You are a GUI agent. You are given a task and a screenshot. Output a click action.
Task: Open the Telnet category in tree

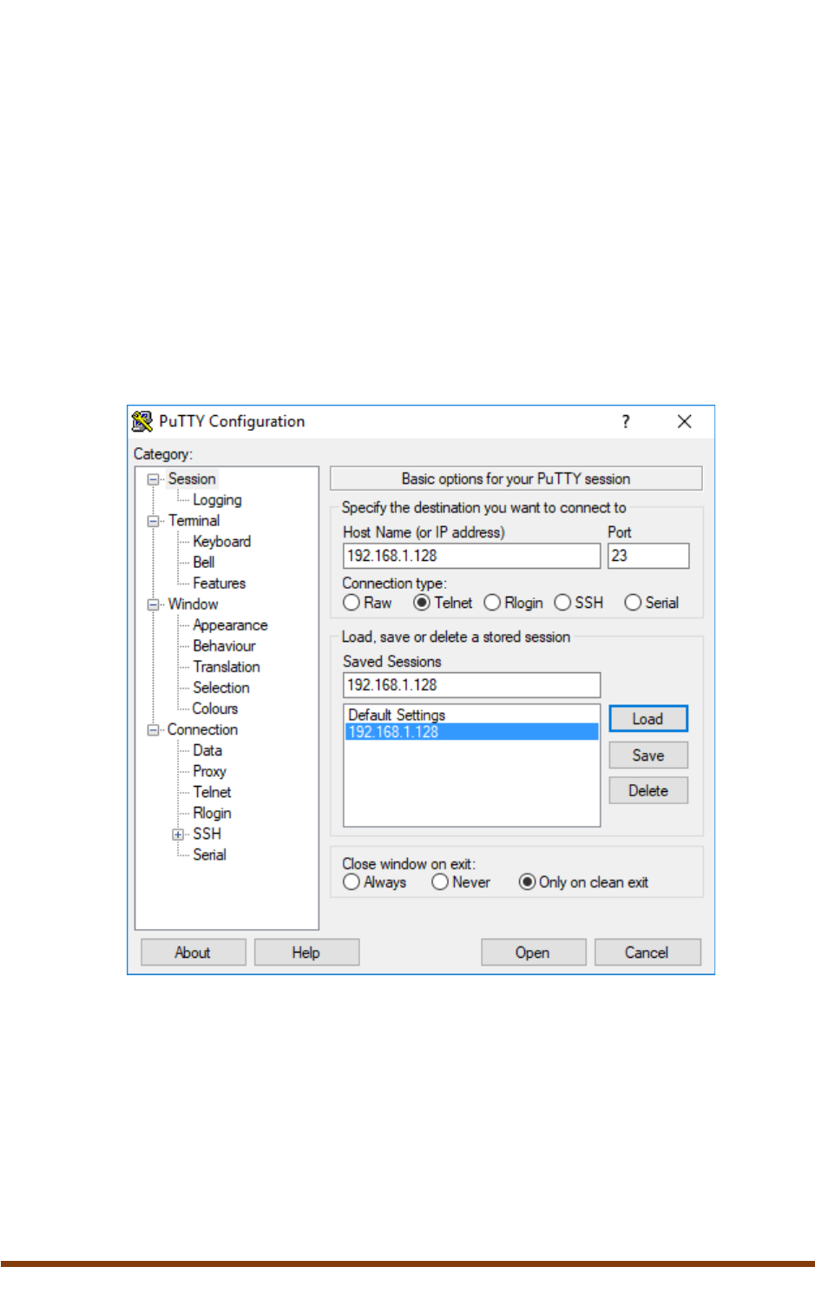click(212, 792)
